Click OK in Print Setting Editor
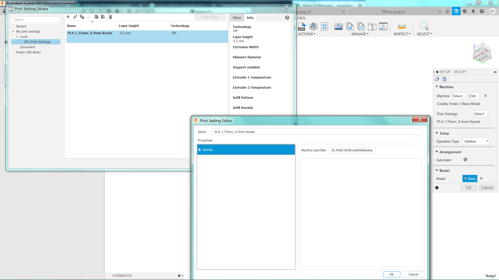This screenshot has width=499, height=280. click(x=391, y=275)
